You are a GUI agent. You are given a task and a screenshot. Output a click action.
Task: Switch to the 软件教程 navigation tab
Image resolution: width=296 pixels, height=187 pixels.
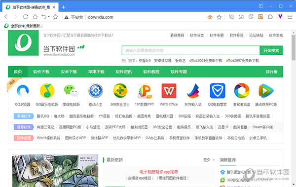click(x=151, y=72)
